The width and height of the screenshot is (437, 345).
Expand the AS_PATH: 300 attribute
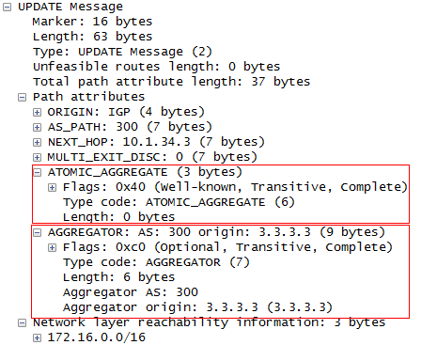click(x=37, y=128)
